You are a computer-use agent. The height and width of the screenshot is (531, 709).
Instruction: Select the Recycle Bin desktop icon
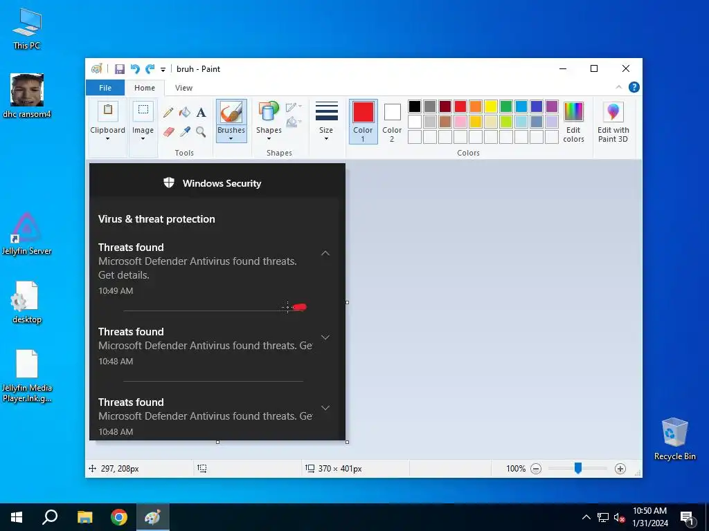674,439
